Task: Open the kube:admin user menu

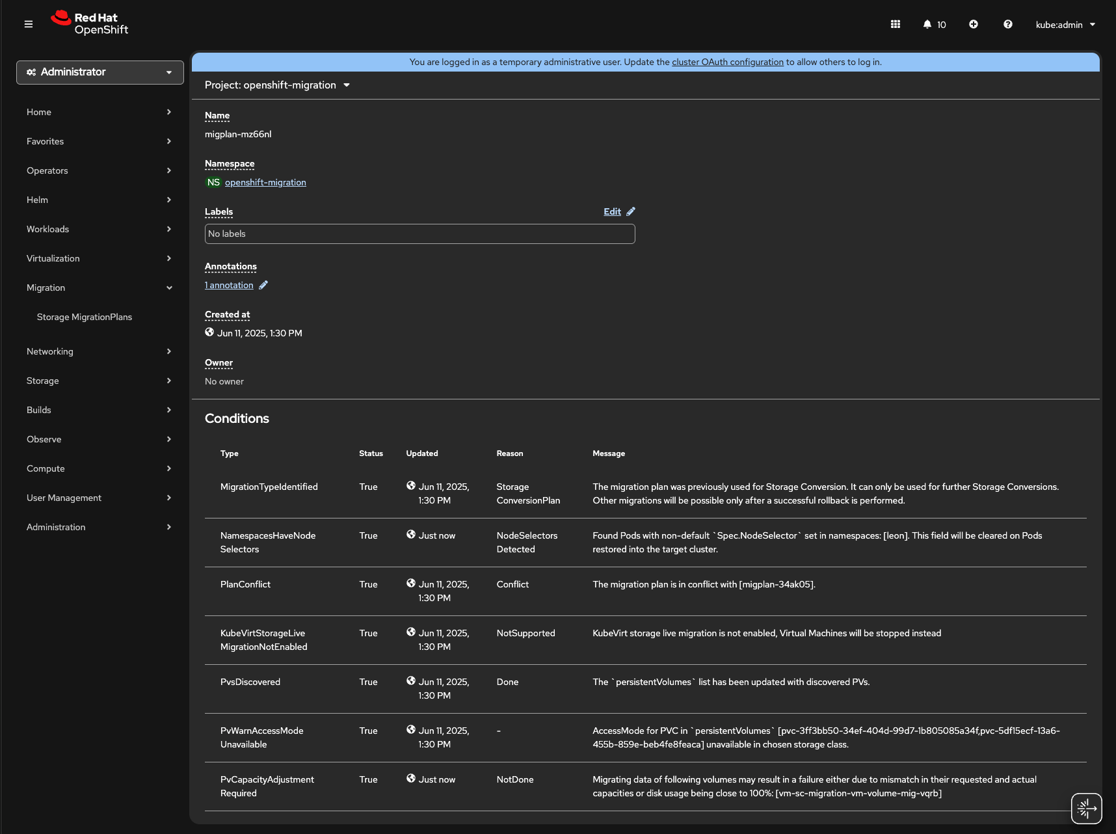Action: point(1065,25)
